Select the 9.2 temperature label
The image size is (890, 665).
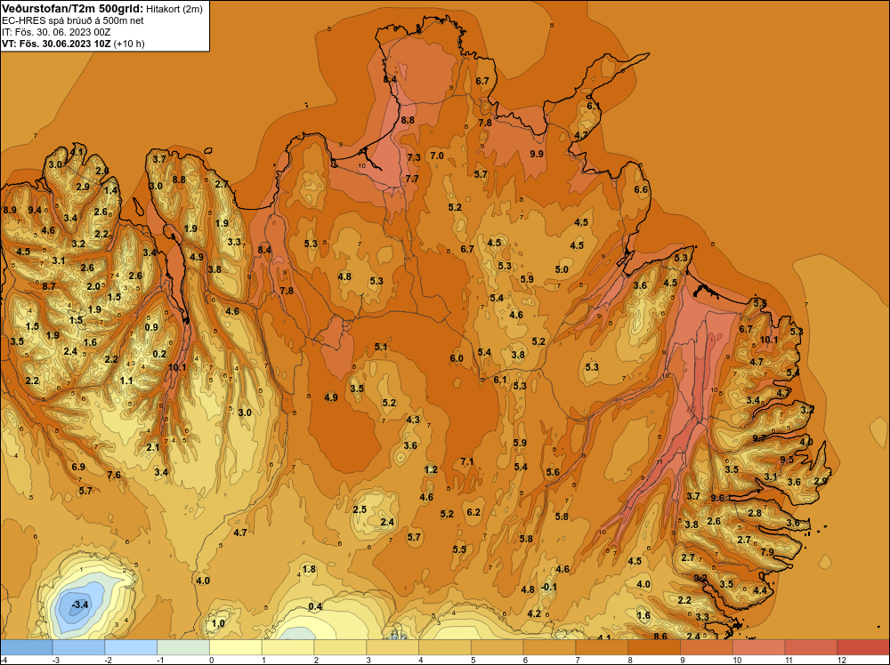coord(700,578)
